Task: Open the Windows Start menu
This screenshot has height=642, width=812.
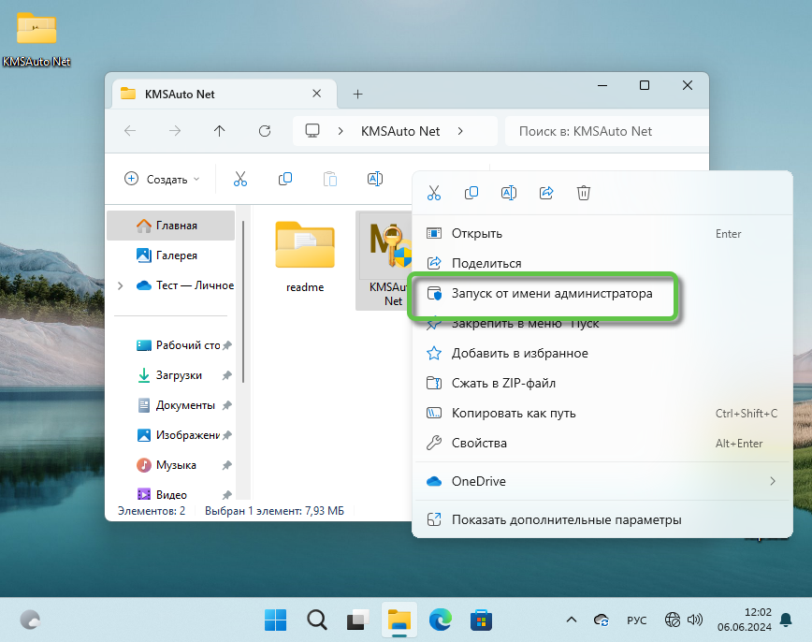Action: (275, 620)
